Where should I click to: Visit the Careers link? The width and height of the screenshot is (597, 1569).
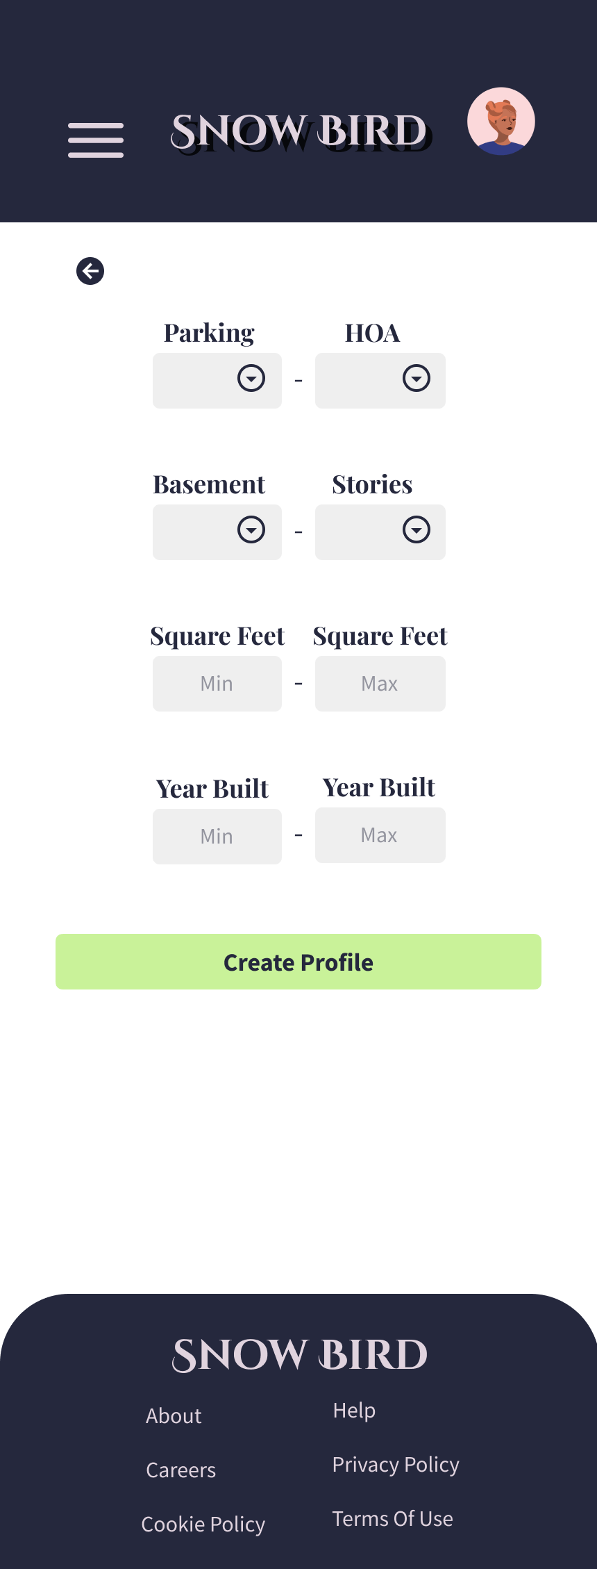[x=181, y=1470]
